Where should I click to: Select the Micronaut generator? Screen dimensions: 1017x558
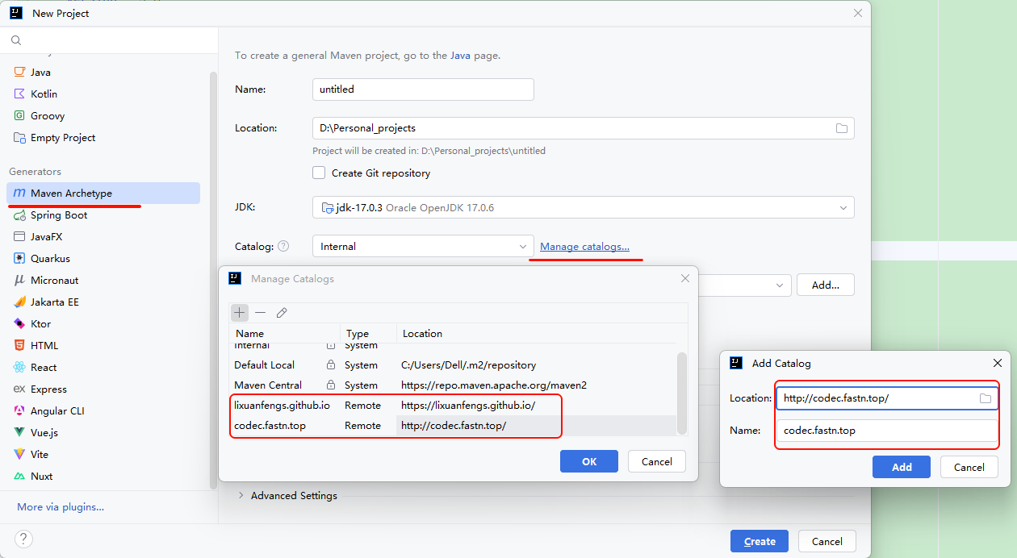103,280
